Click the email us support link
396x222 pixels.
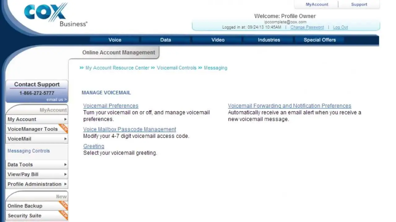pos(56,99)
